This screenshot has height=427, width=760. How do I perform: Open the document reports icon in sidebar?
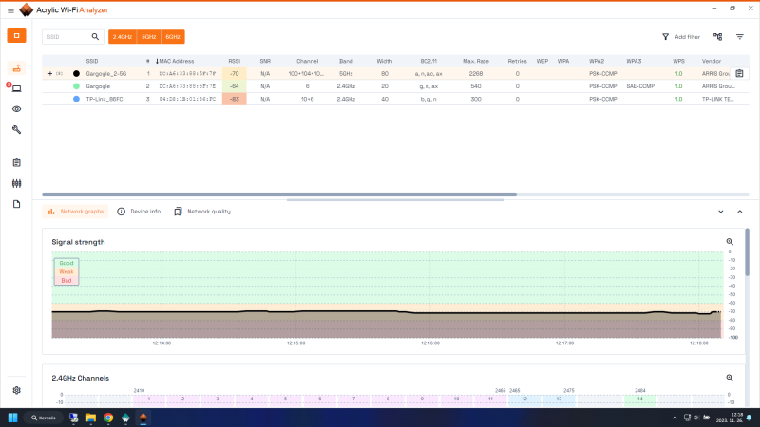tap(16, 204)
